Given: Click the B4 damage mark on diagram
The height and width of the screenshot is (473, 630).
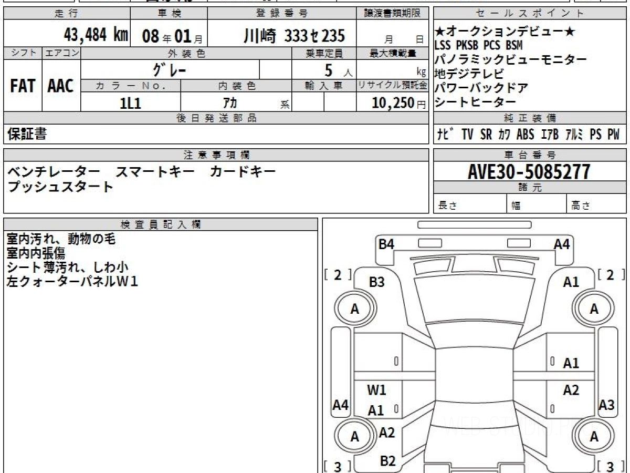Looking at the screenshot, I should tap(386, 244).
